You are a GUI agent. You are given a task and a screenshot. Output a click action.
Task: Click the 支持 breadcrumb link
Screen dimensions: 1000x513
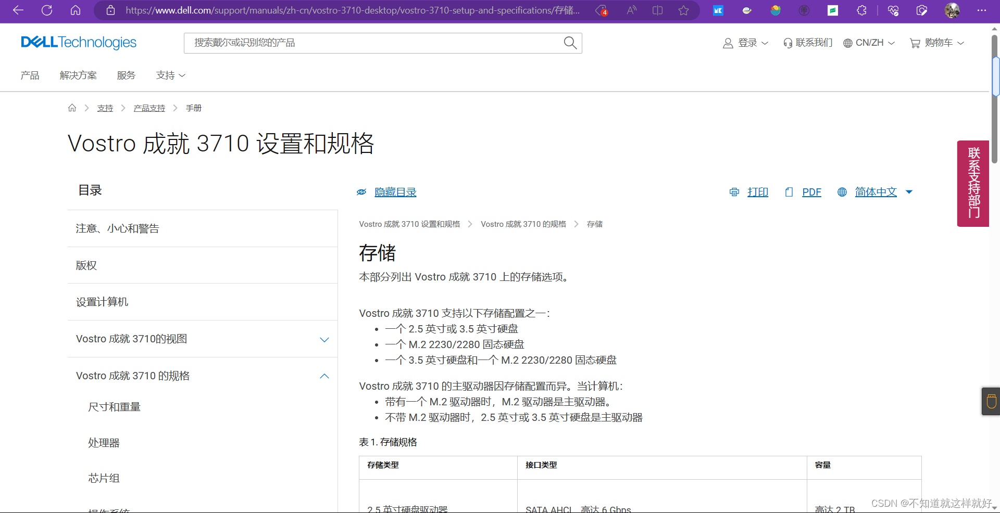click(x=105, y=108)
